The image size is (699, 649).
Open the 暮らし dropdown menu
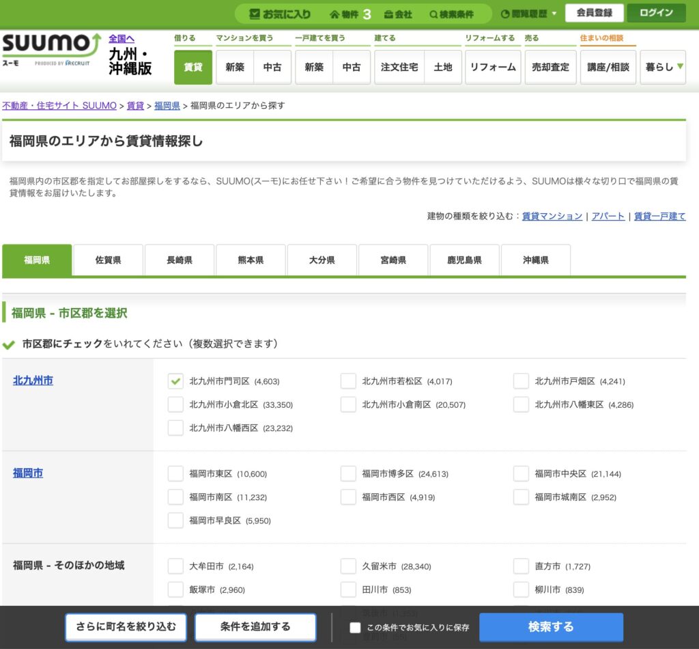tap(661, 66)
